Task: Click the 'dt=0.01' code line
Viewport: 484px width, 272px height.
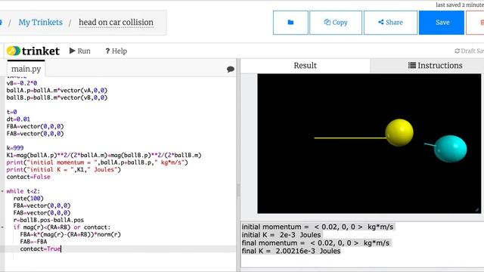Action: click(18, 119)
